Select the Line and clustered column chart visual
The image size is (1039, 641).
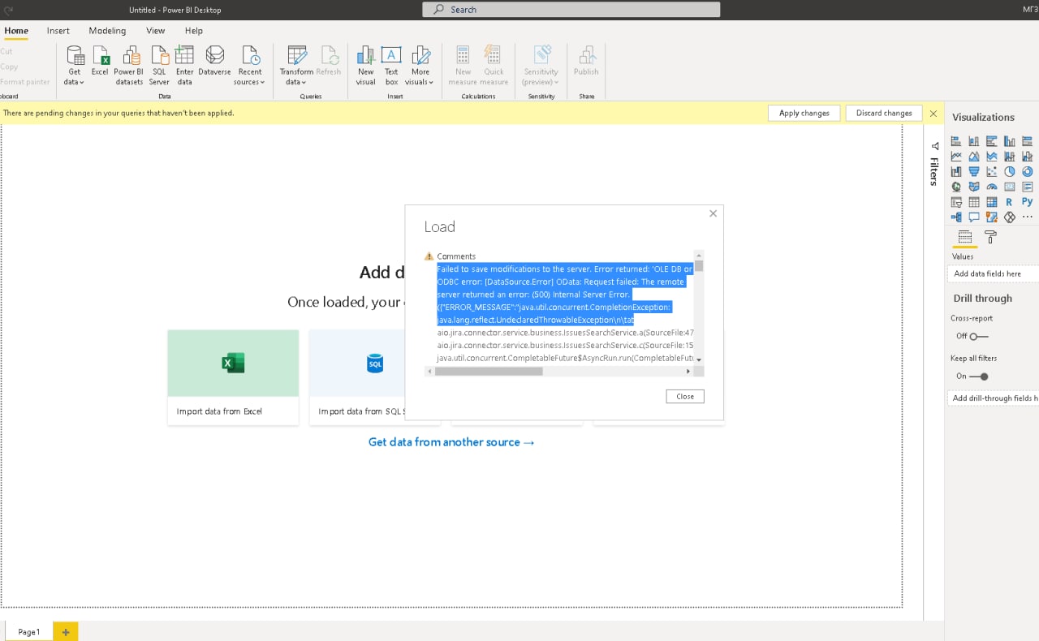[1028, 157]
